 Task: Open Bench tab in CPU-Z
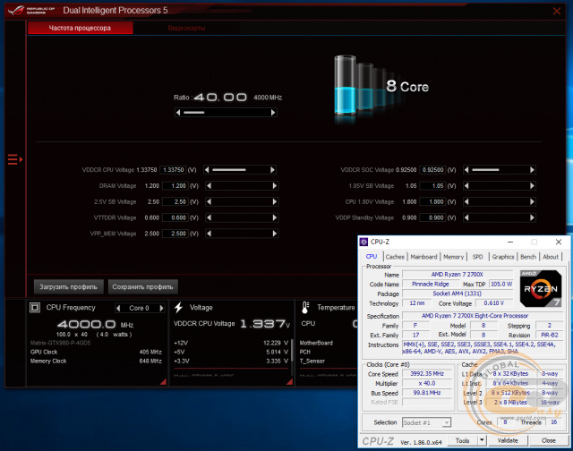[528, 257]
